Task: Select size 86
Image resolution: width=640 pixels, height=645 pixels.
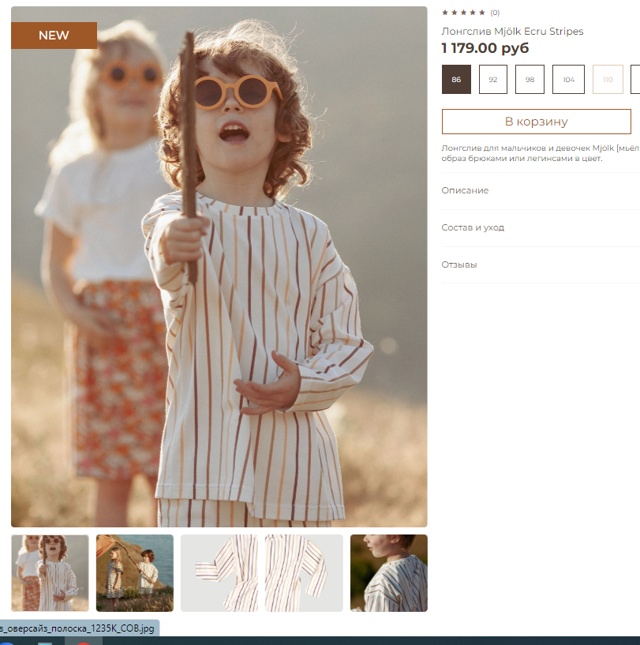Action: tap(456, 80)
